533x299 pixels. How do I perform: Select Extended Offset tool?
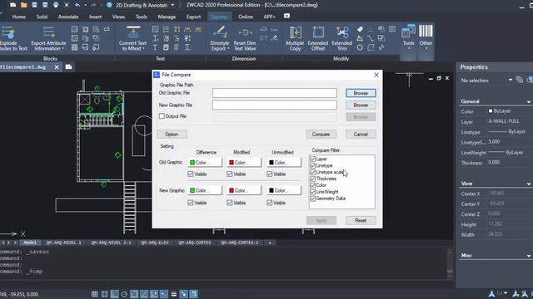pyautogui.click(x=318, y=38)
